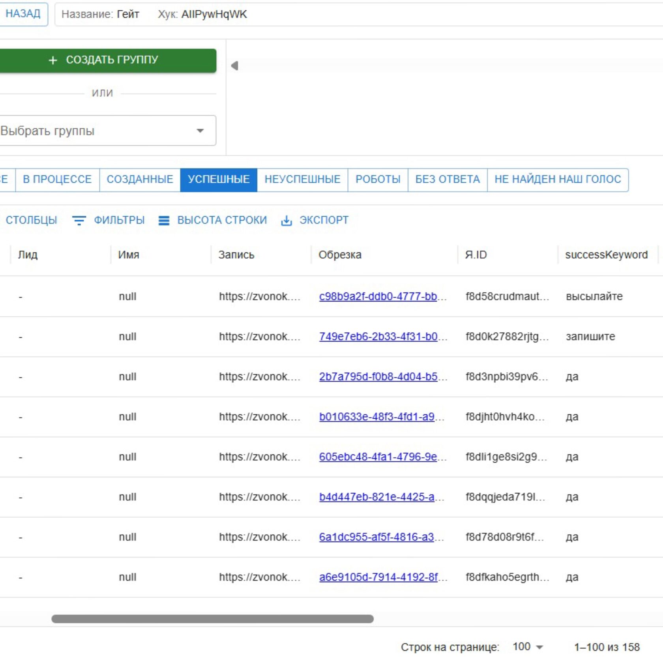Screen dimensions: 663x663
Task: Go back with the Назад button
Action: (23, 14)
